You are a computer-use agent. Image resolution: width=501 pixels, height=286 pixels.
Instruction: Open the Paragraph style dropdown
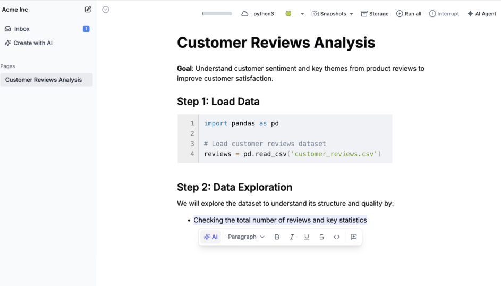(246, 237)
